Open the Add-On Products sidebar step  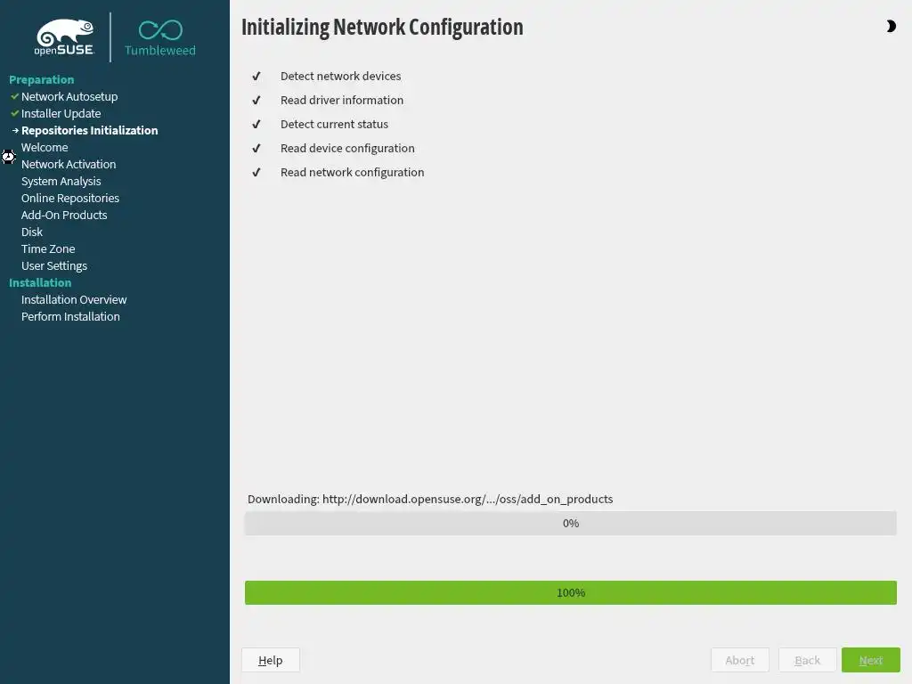click(64, 215)
